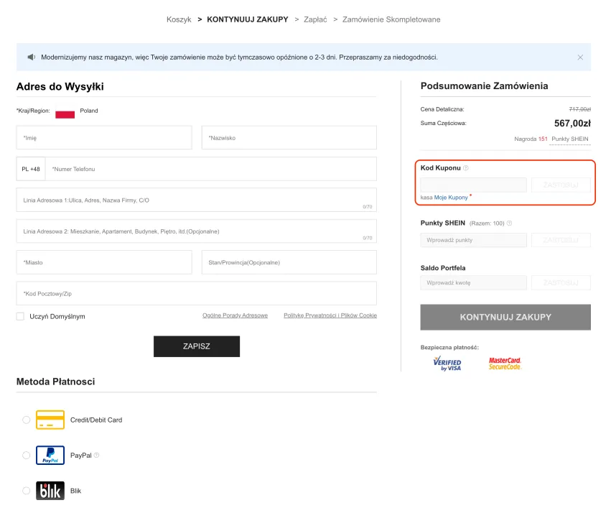Image resolution: width=611 pixels, height=508 pixels.
Task: Go back to Koszyk breadcrumb step
Action: 179,19
